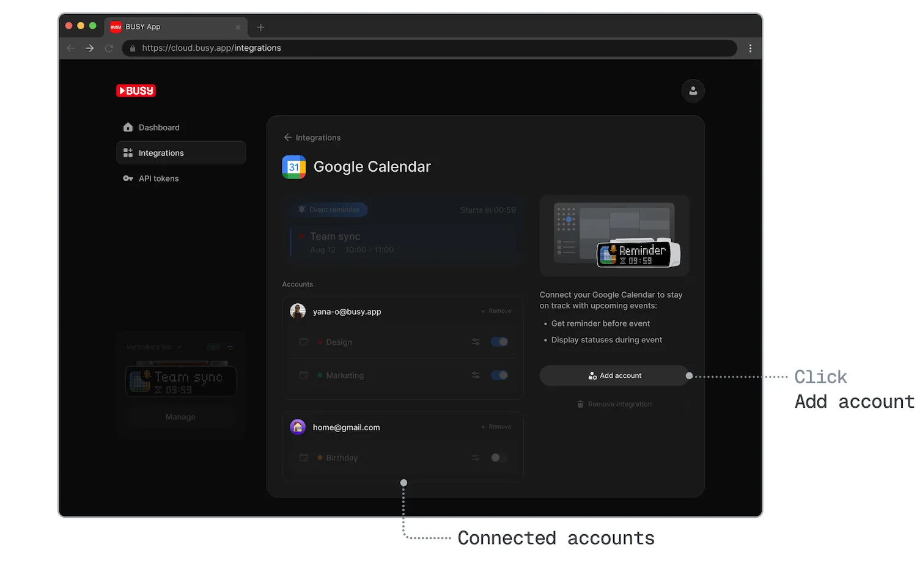Screen dimensions: 917x563
Task: Click the "Google Calendar" heading
Action: pyautogui.click(x=372, y=167)
